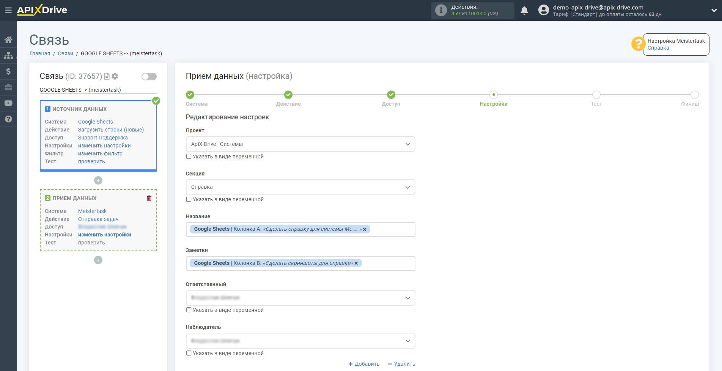
Task: Toggle the connection on/off switch
Action: coord(149,77)
